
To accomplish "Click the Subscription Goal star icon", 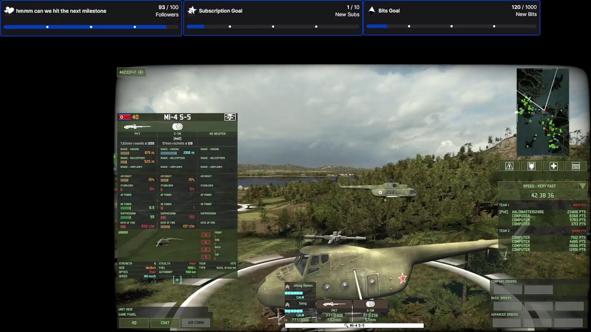I will click(x=192, y=10).
